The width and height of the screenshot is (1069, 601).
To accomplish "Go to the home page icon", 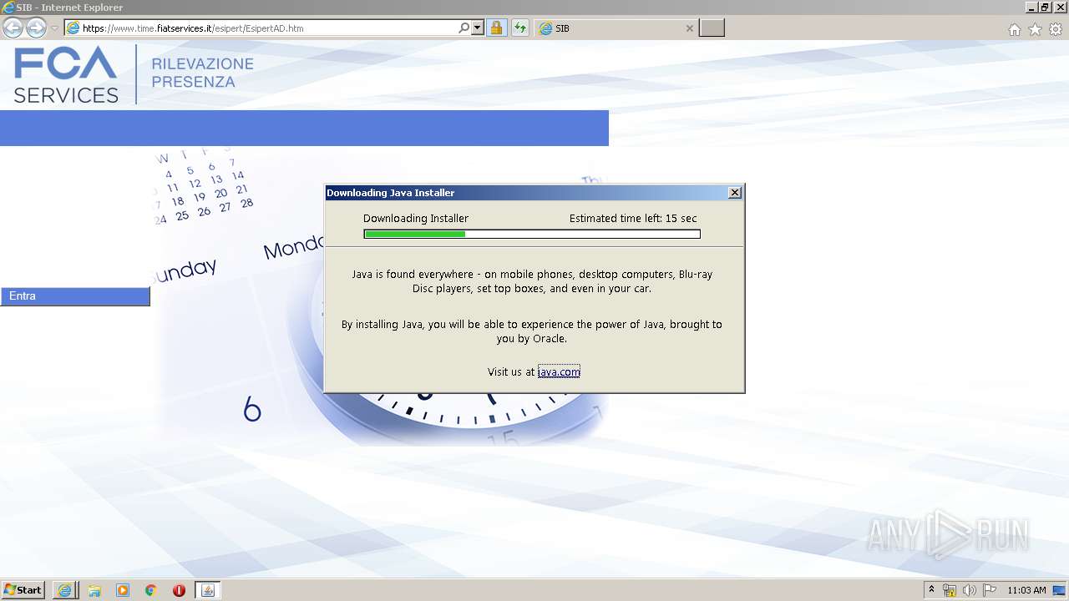I will [1014, 29].
